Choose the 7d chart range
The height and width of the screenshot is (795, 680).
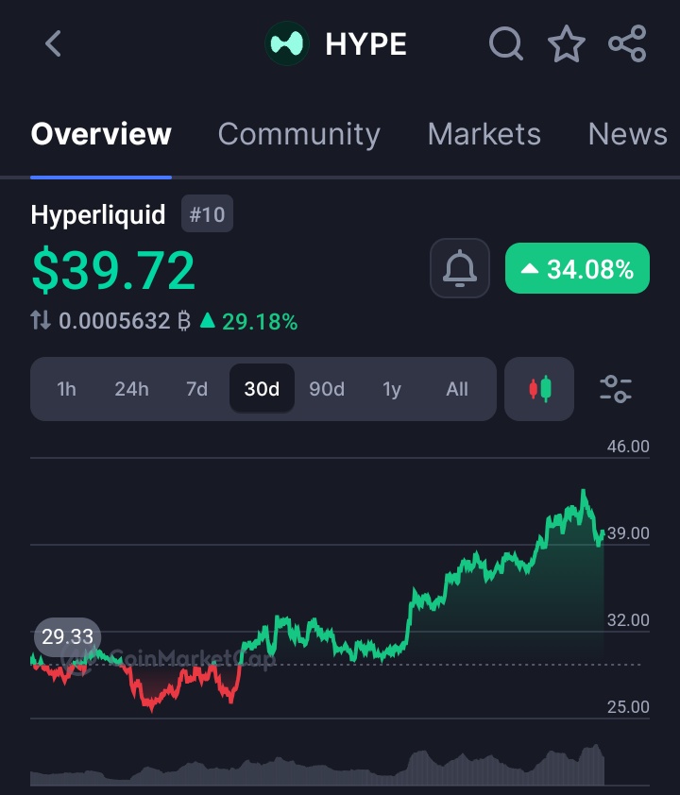pos(196,389)
